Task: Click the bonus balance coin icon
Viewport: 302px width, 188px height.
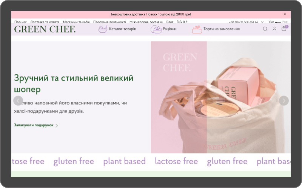Action: click(179, 22)
